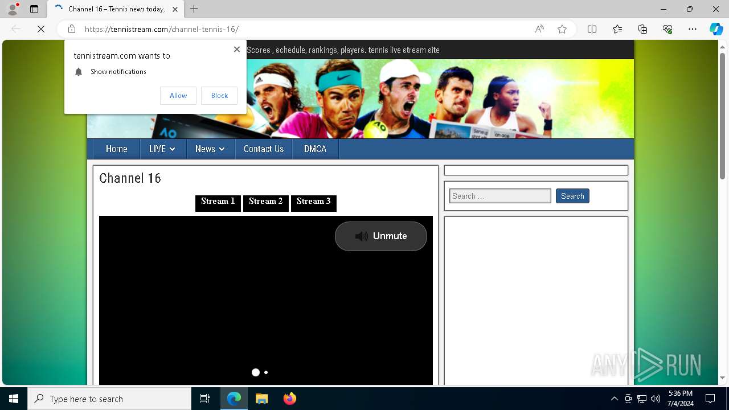
Task: Expand the LIVE dropdown menu
Action: pyautogui.click(x=162, y=149)
